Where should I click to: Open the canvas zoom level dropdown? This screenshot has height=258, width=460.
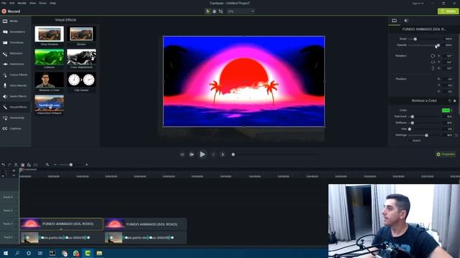pyautogui.click(x=241, y=11)
